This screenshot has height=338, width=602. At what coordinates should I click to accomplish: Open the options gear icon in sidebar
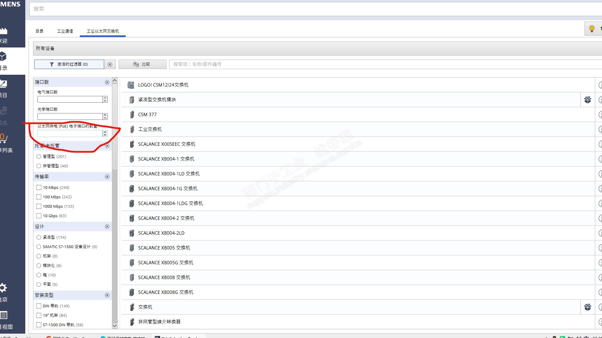3,288
